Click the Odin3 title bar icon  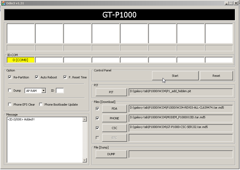(3, 3)
